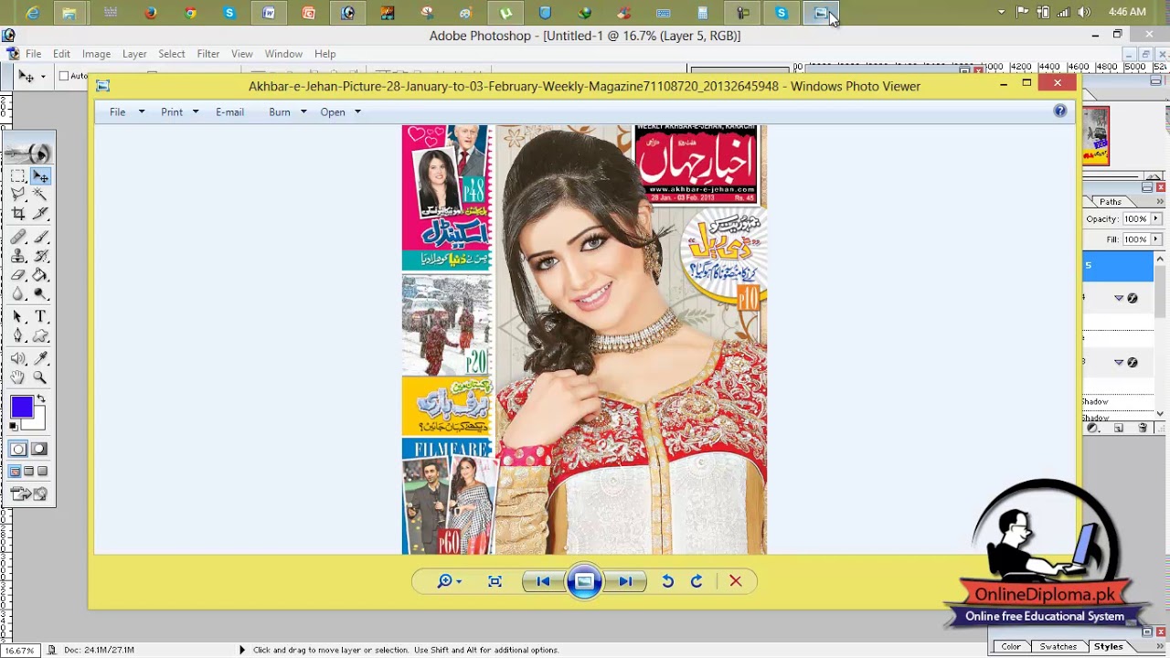Select the Type tool
The height and width of the screenshot is (658, 1170).
pos(40,316)
